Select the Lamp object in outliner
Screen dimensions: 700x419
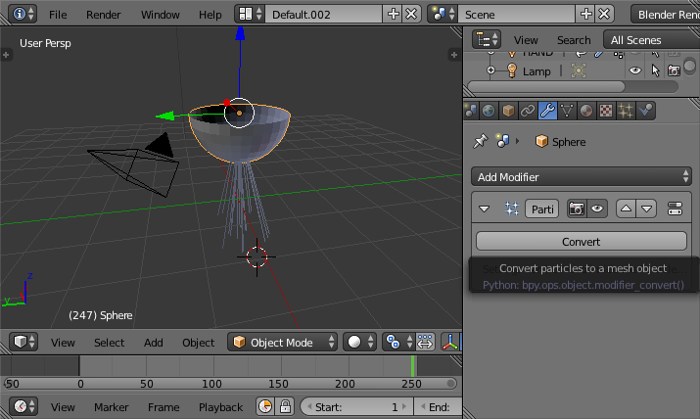point(537,71)
